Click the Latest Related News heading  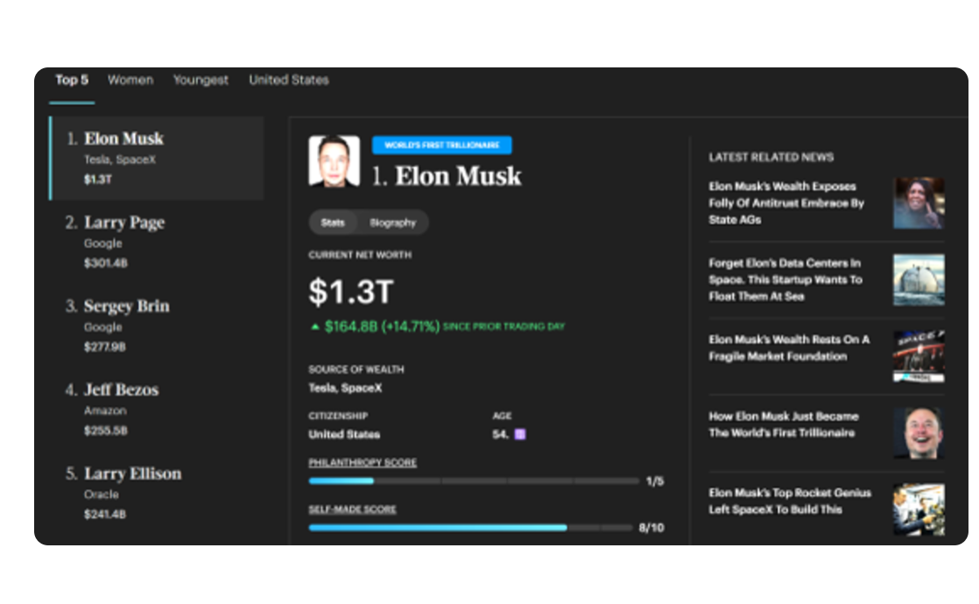(x=771, y=158)
